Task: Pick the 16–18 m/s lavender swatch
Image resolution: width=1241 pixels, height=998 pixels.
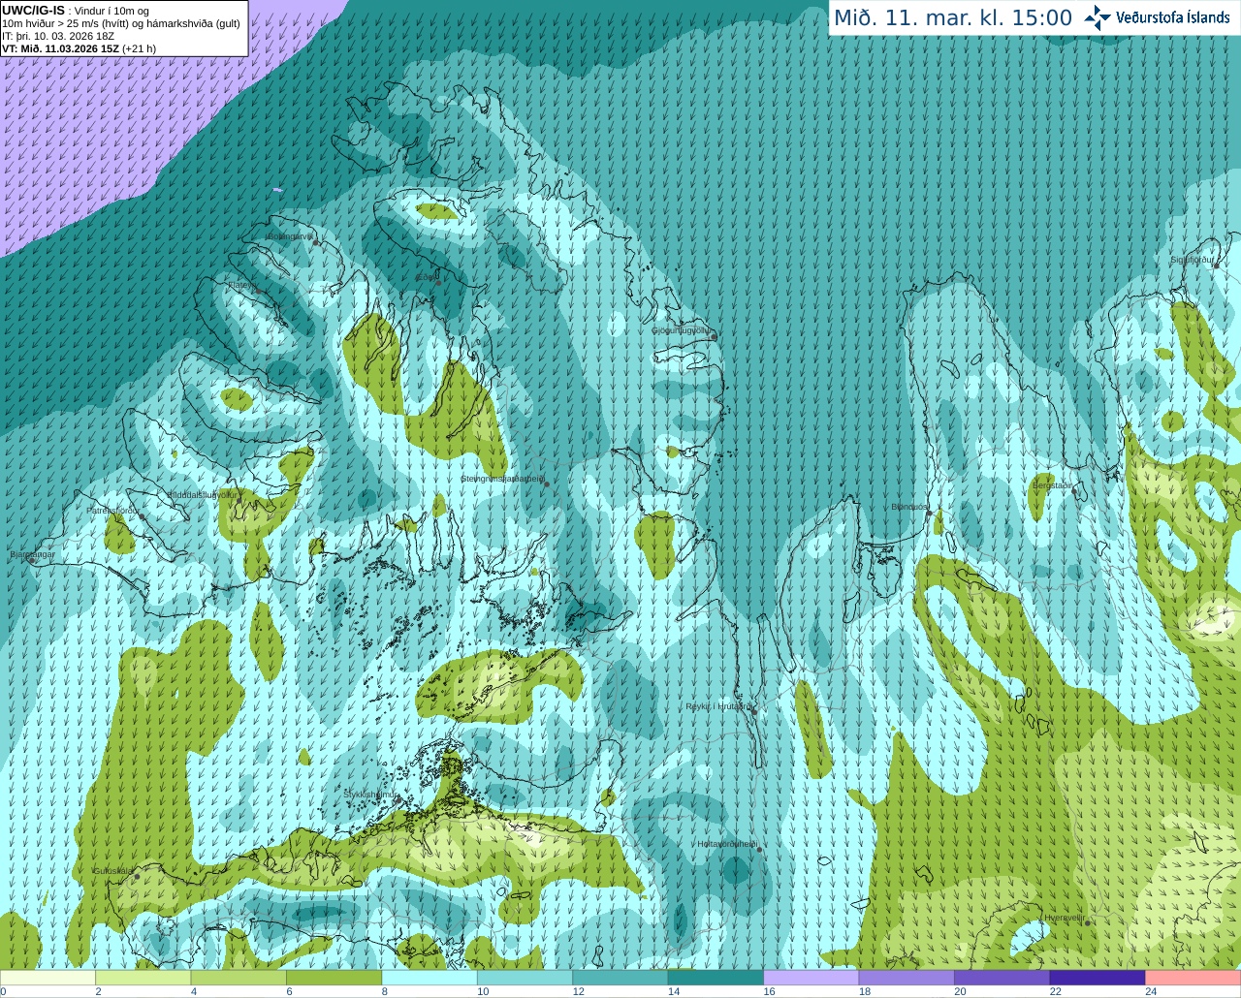Action: tap(811, 978)
